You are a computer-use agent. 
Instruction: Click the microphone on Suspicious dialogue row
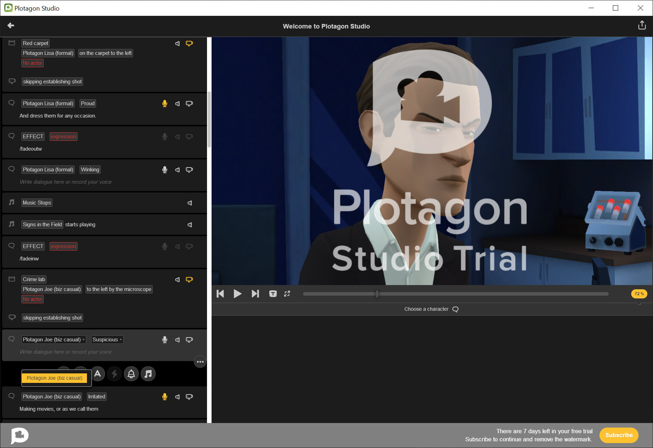pos(164,340)
